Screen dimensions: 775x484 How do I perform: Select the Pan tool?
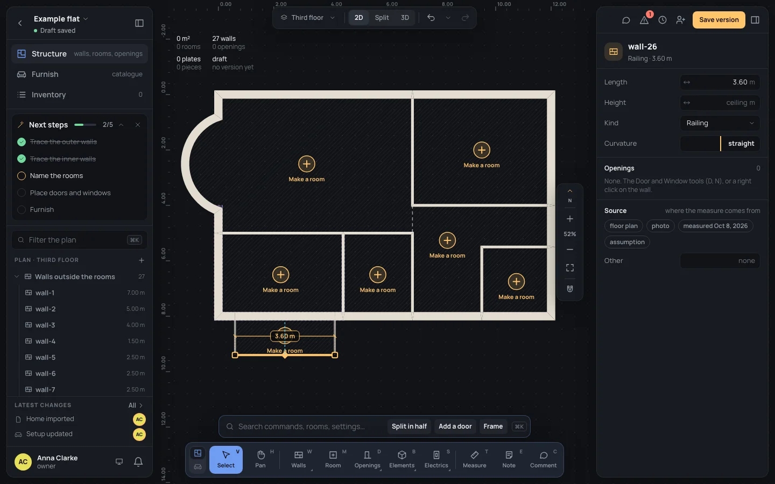click(x=260, y=460)
